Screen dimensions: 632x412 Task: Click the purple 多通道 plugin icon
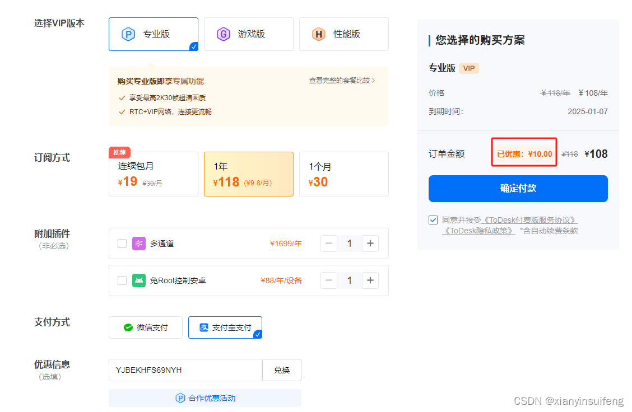pyautogui.click(x=138, y=244)
